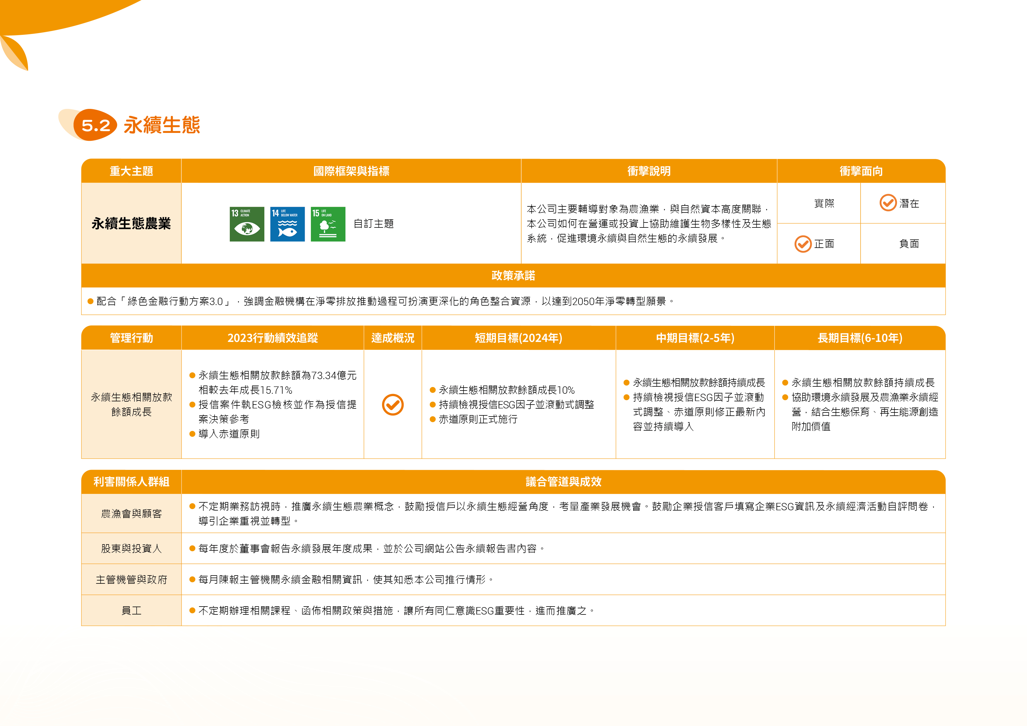Click the 本公司主要輔導對象為農漁業 impact description
The width and height of the screenshot is (1027, 726).
point(648,224)
